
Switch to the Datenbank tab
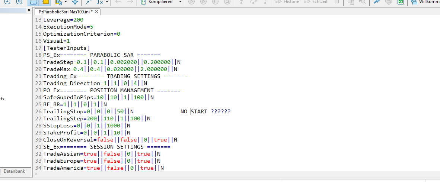(14, 171)
